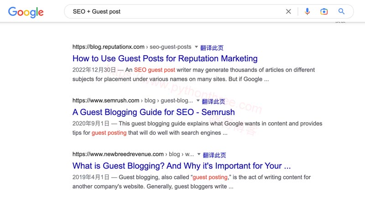
Task: Click '翻译此页' for the reputationx result
Action: [212, 47]
